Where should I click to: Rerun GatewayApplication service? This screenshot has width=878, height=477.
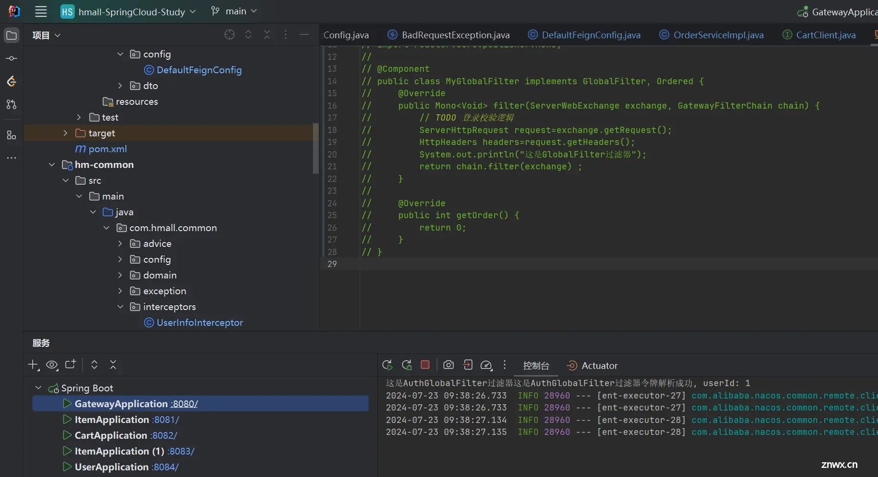pyautogui.click(x=388, y=365)
